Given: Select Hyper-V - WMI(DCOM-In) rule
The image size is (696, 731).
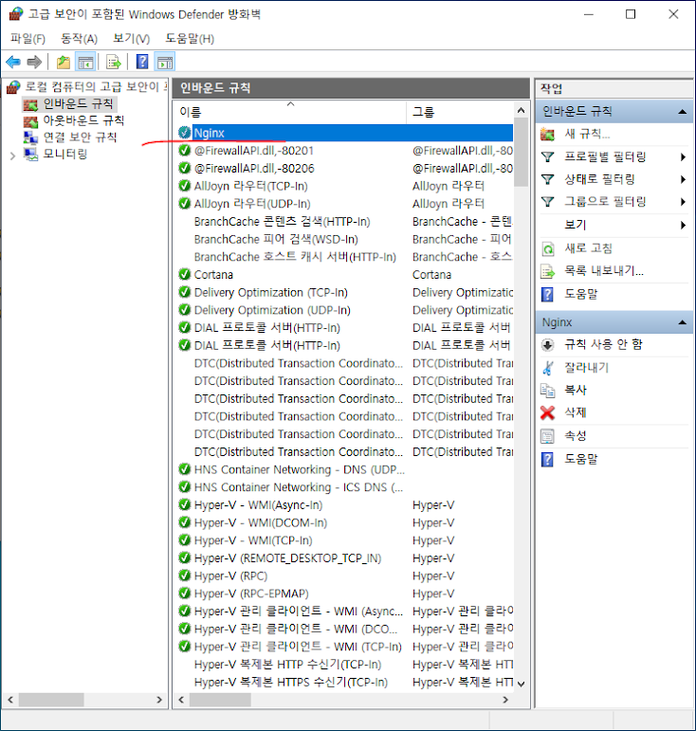Looking at the screenshot, I should click(x=345, y=522).
